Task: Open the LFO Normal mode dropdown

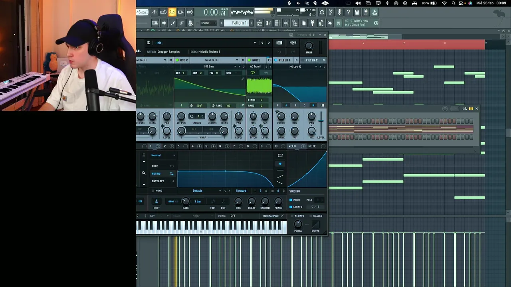Action: pos(174,155)
